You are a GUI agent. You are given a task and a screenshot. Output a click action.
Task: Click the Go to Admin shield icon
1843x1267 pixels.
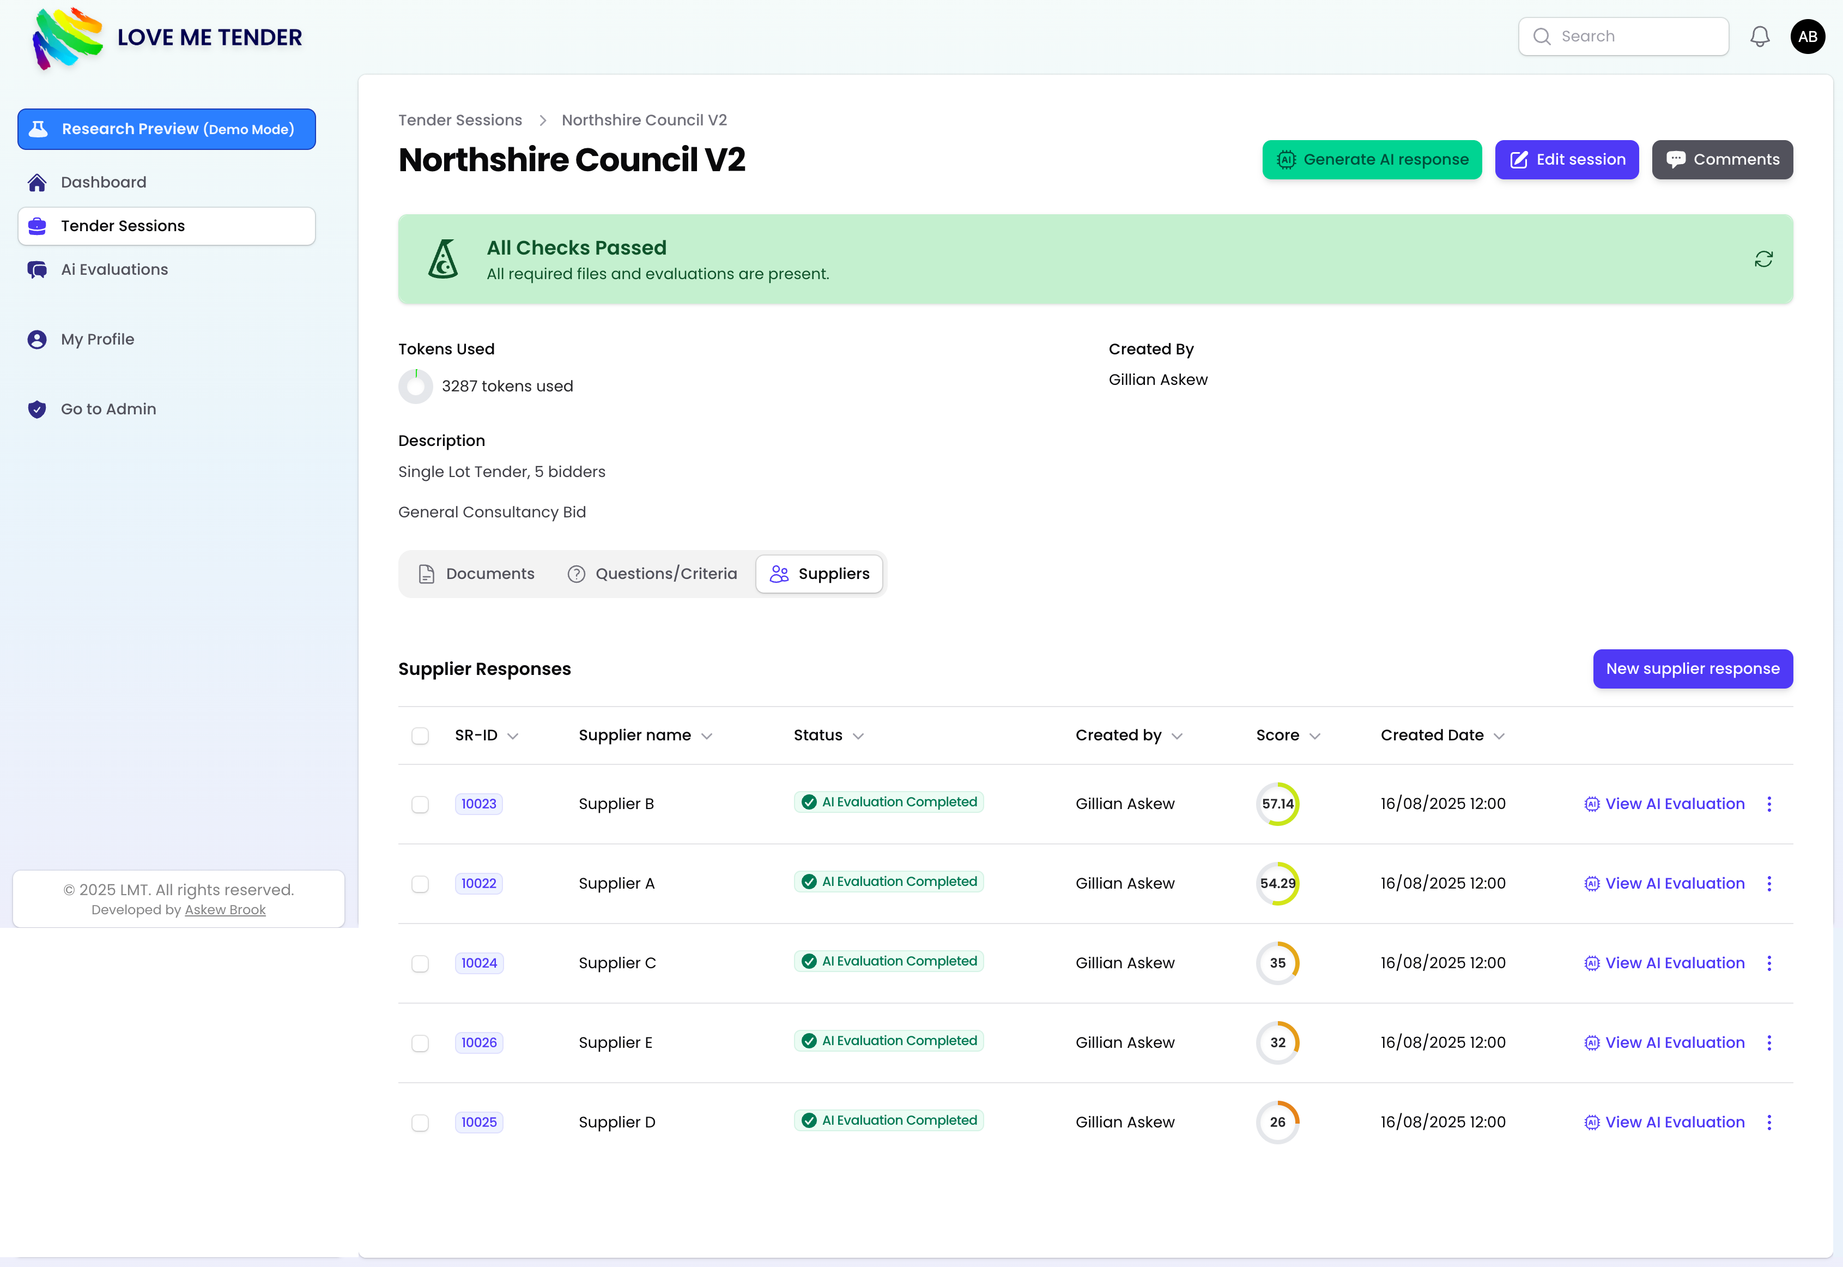[x=37, y=409]
